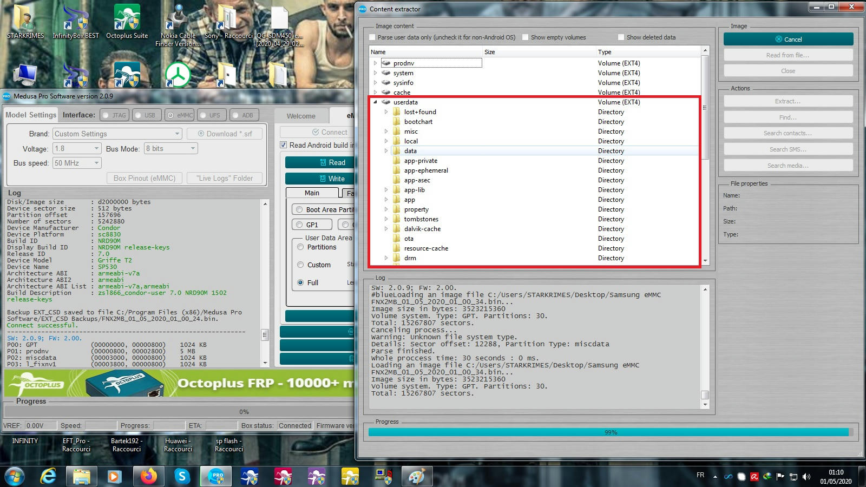The height and width of the screenshot is (487, 866).
Task: Open the Brand Custom Settings dropdown
Action: click(x=176, y=134)
